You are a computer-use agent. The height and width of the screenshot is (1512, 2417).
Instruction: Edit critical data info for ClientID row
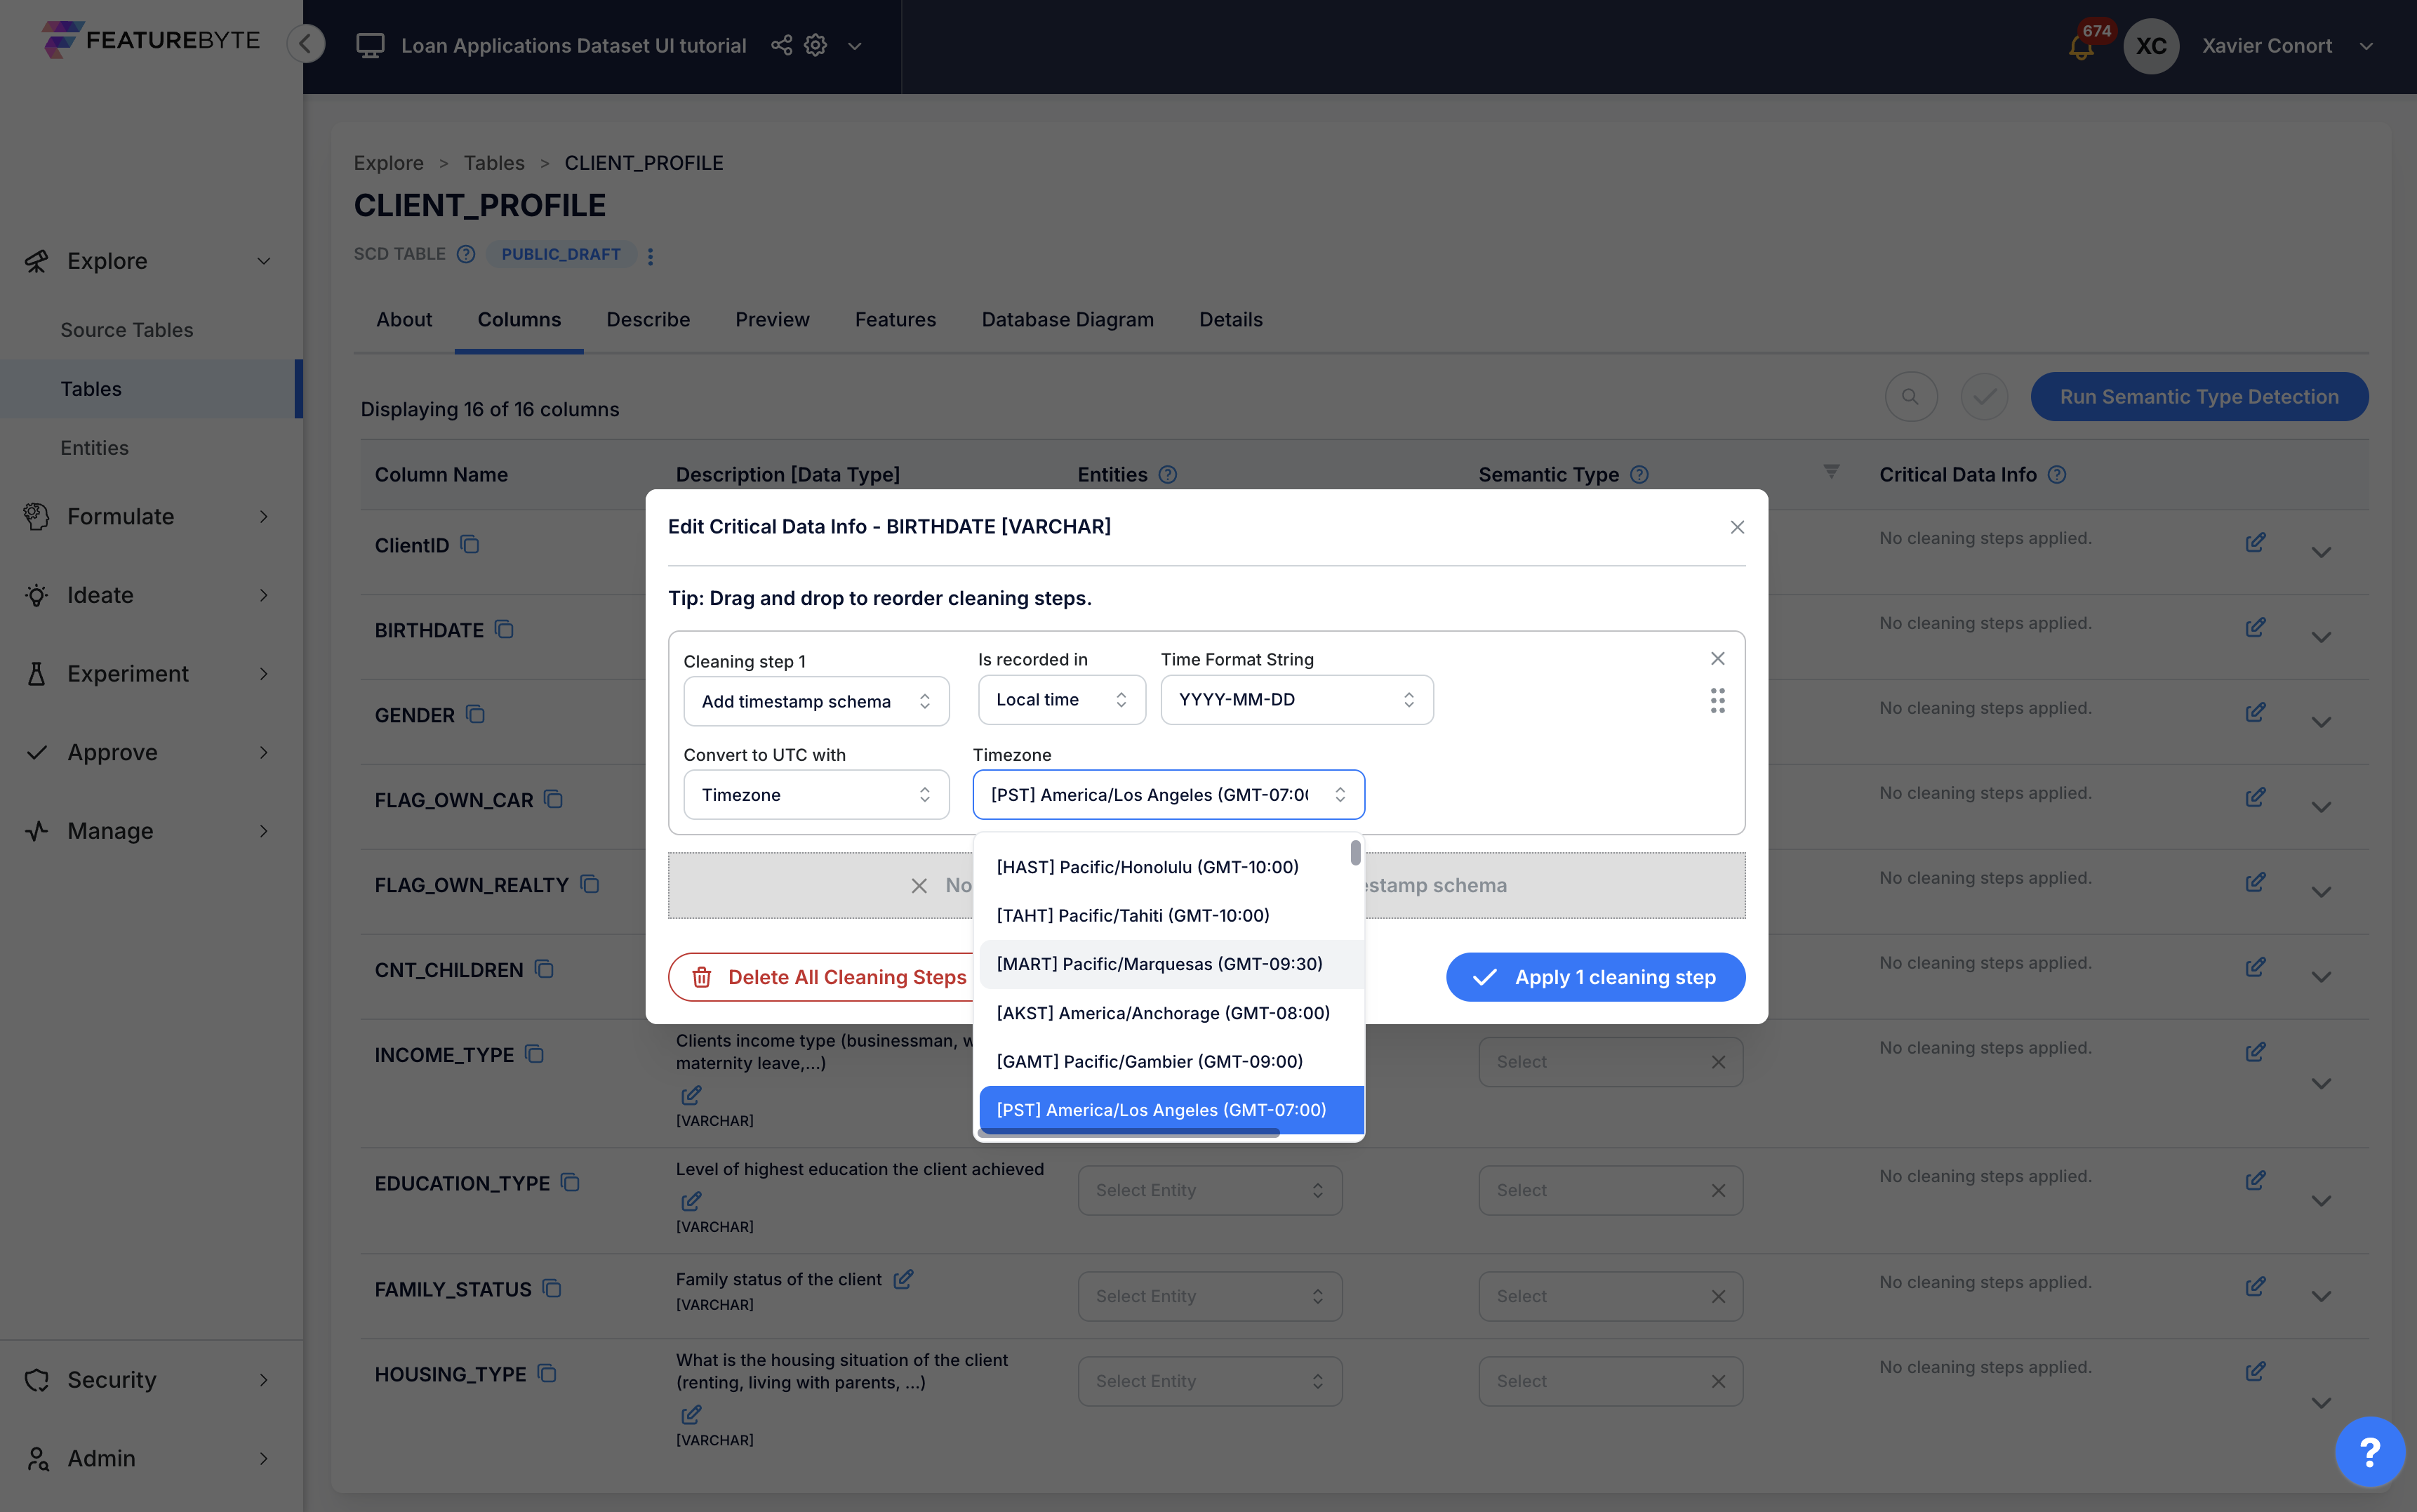[2255, 542]
